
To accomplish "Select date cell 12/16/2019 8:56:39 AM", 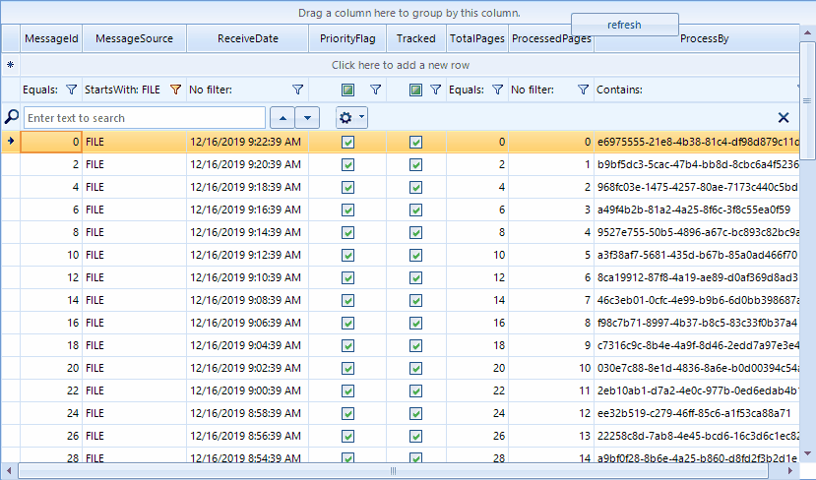I will click(248, 436).
